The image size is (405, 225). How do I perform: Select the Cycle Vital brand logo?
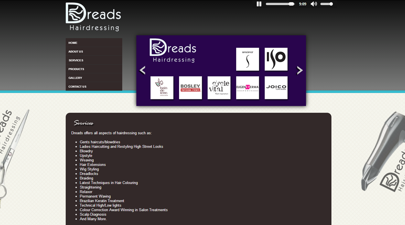219,88
